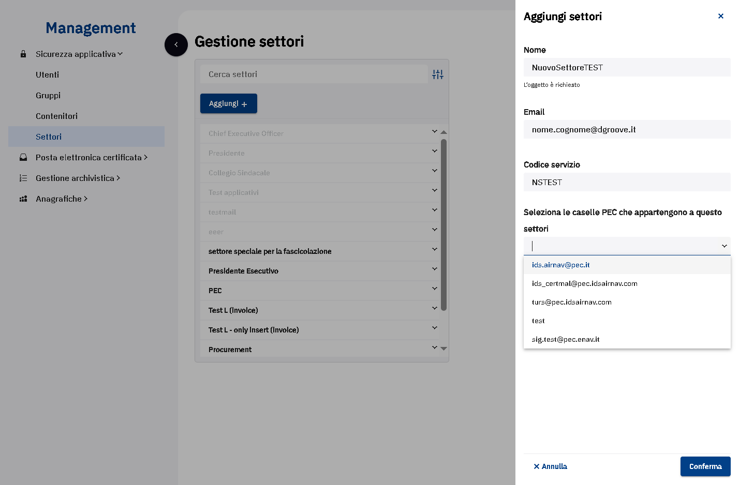This screenshot has width=739, height=485.
Task: Select the test option
Action: point(627,321)
